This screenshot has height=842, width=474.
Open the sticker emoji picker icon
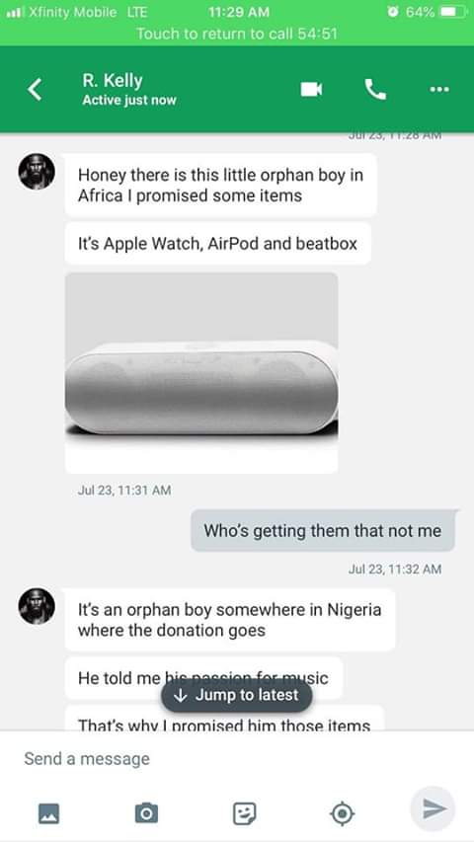click(244, 813)
